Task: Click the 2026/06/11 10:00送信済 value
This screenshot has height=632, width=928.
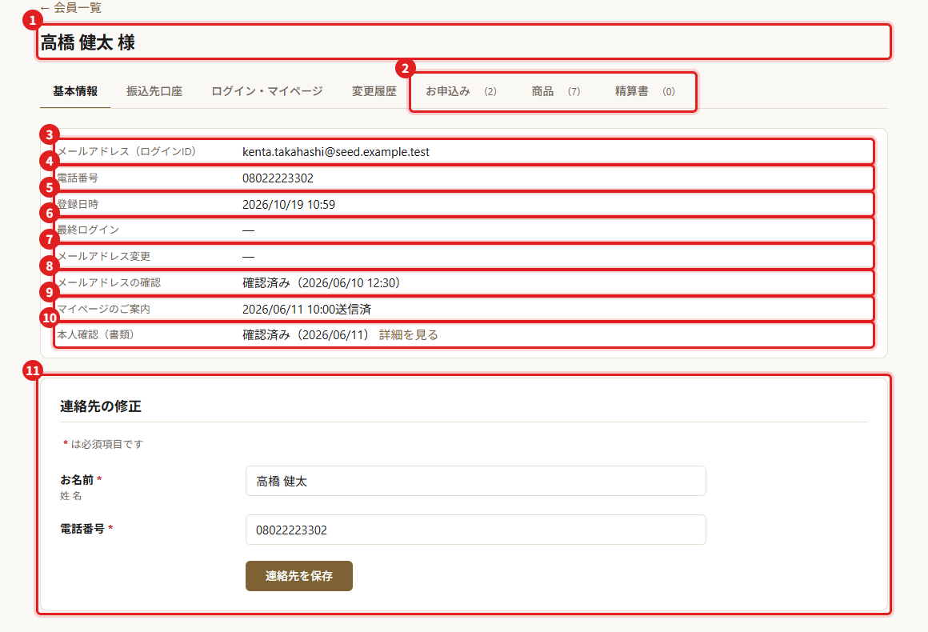Action: click(x=306, y=309)
